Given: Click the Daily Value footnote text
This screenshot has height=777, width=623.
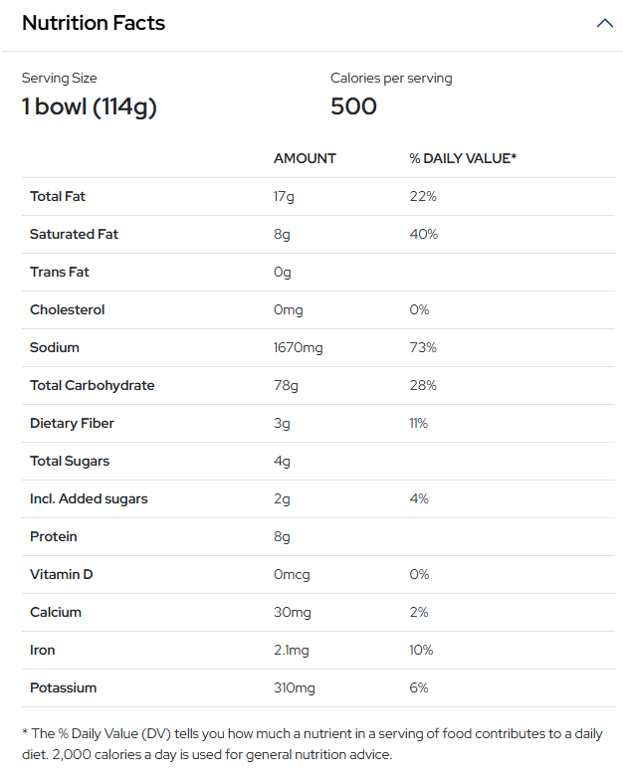Looking at the screenshot, I should pyautogui.click(x=311, y=743).
